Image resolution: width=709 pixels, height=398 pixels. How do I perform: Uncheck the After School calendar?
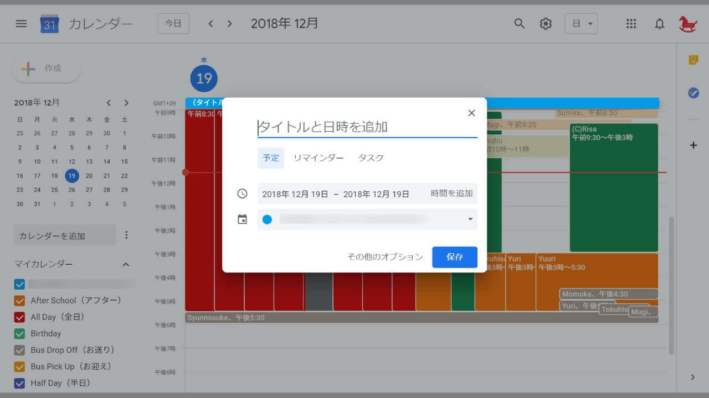(x=20, y=301)
